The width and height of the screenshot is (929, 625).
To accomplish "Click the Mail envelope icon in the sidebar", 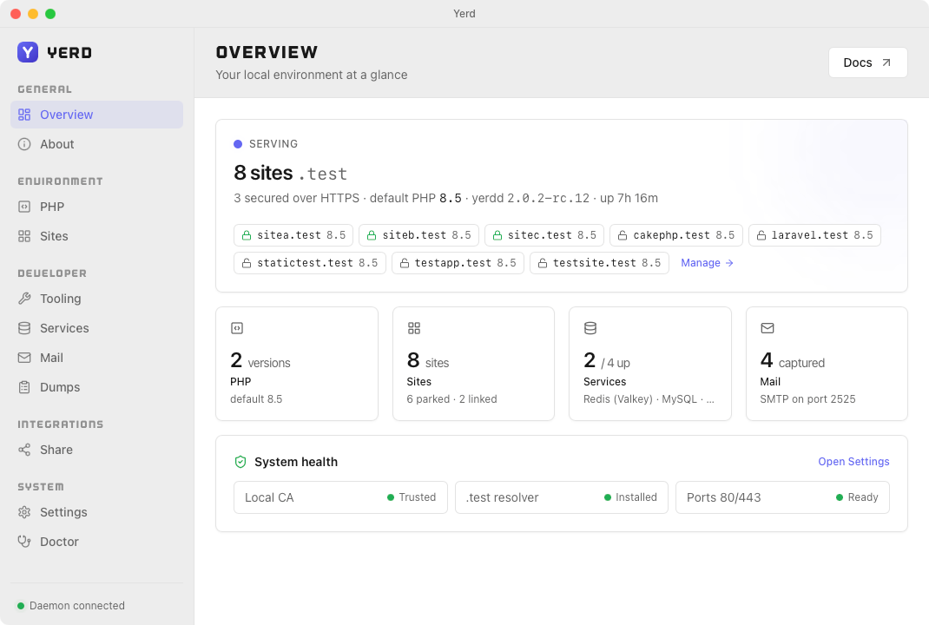I will coord(24,358).
